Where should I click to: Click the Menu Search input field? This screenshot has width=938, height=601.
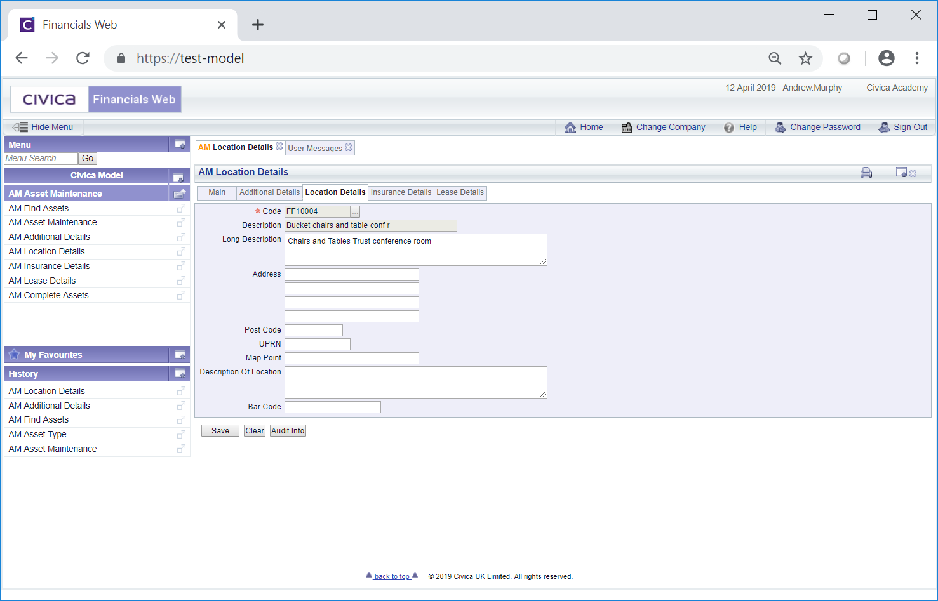click(41, 159)
